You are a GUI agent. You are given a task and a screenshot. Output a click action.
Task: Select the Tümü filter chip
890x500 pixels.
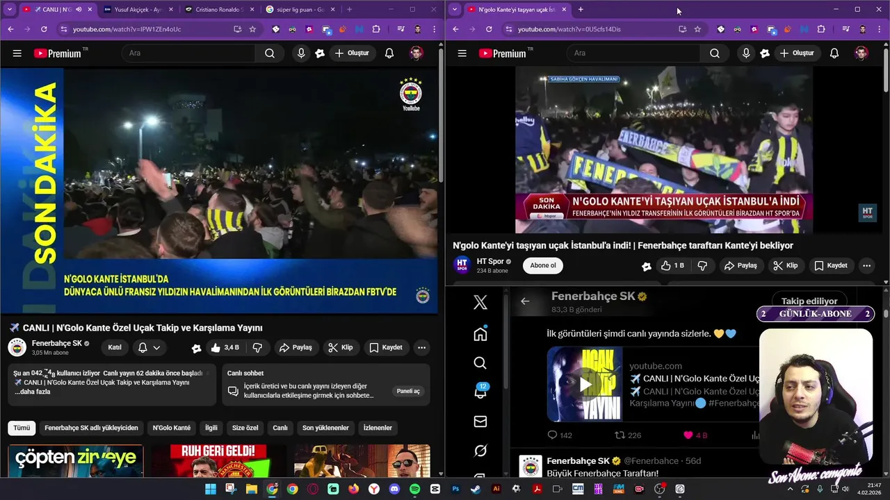tap(22, 428)
